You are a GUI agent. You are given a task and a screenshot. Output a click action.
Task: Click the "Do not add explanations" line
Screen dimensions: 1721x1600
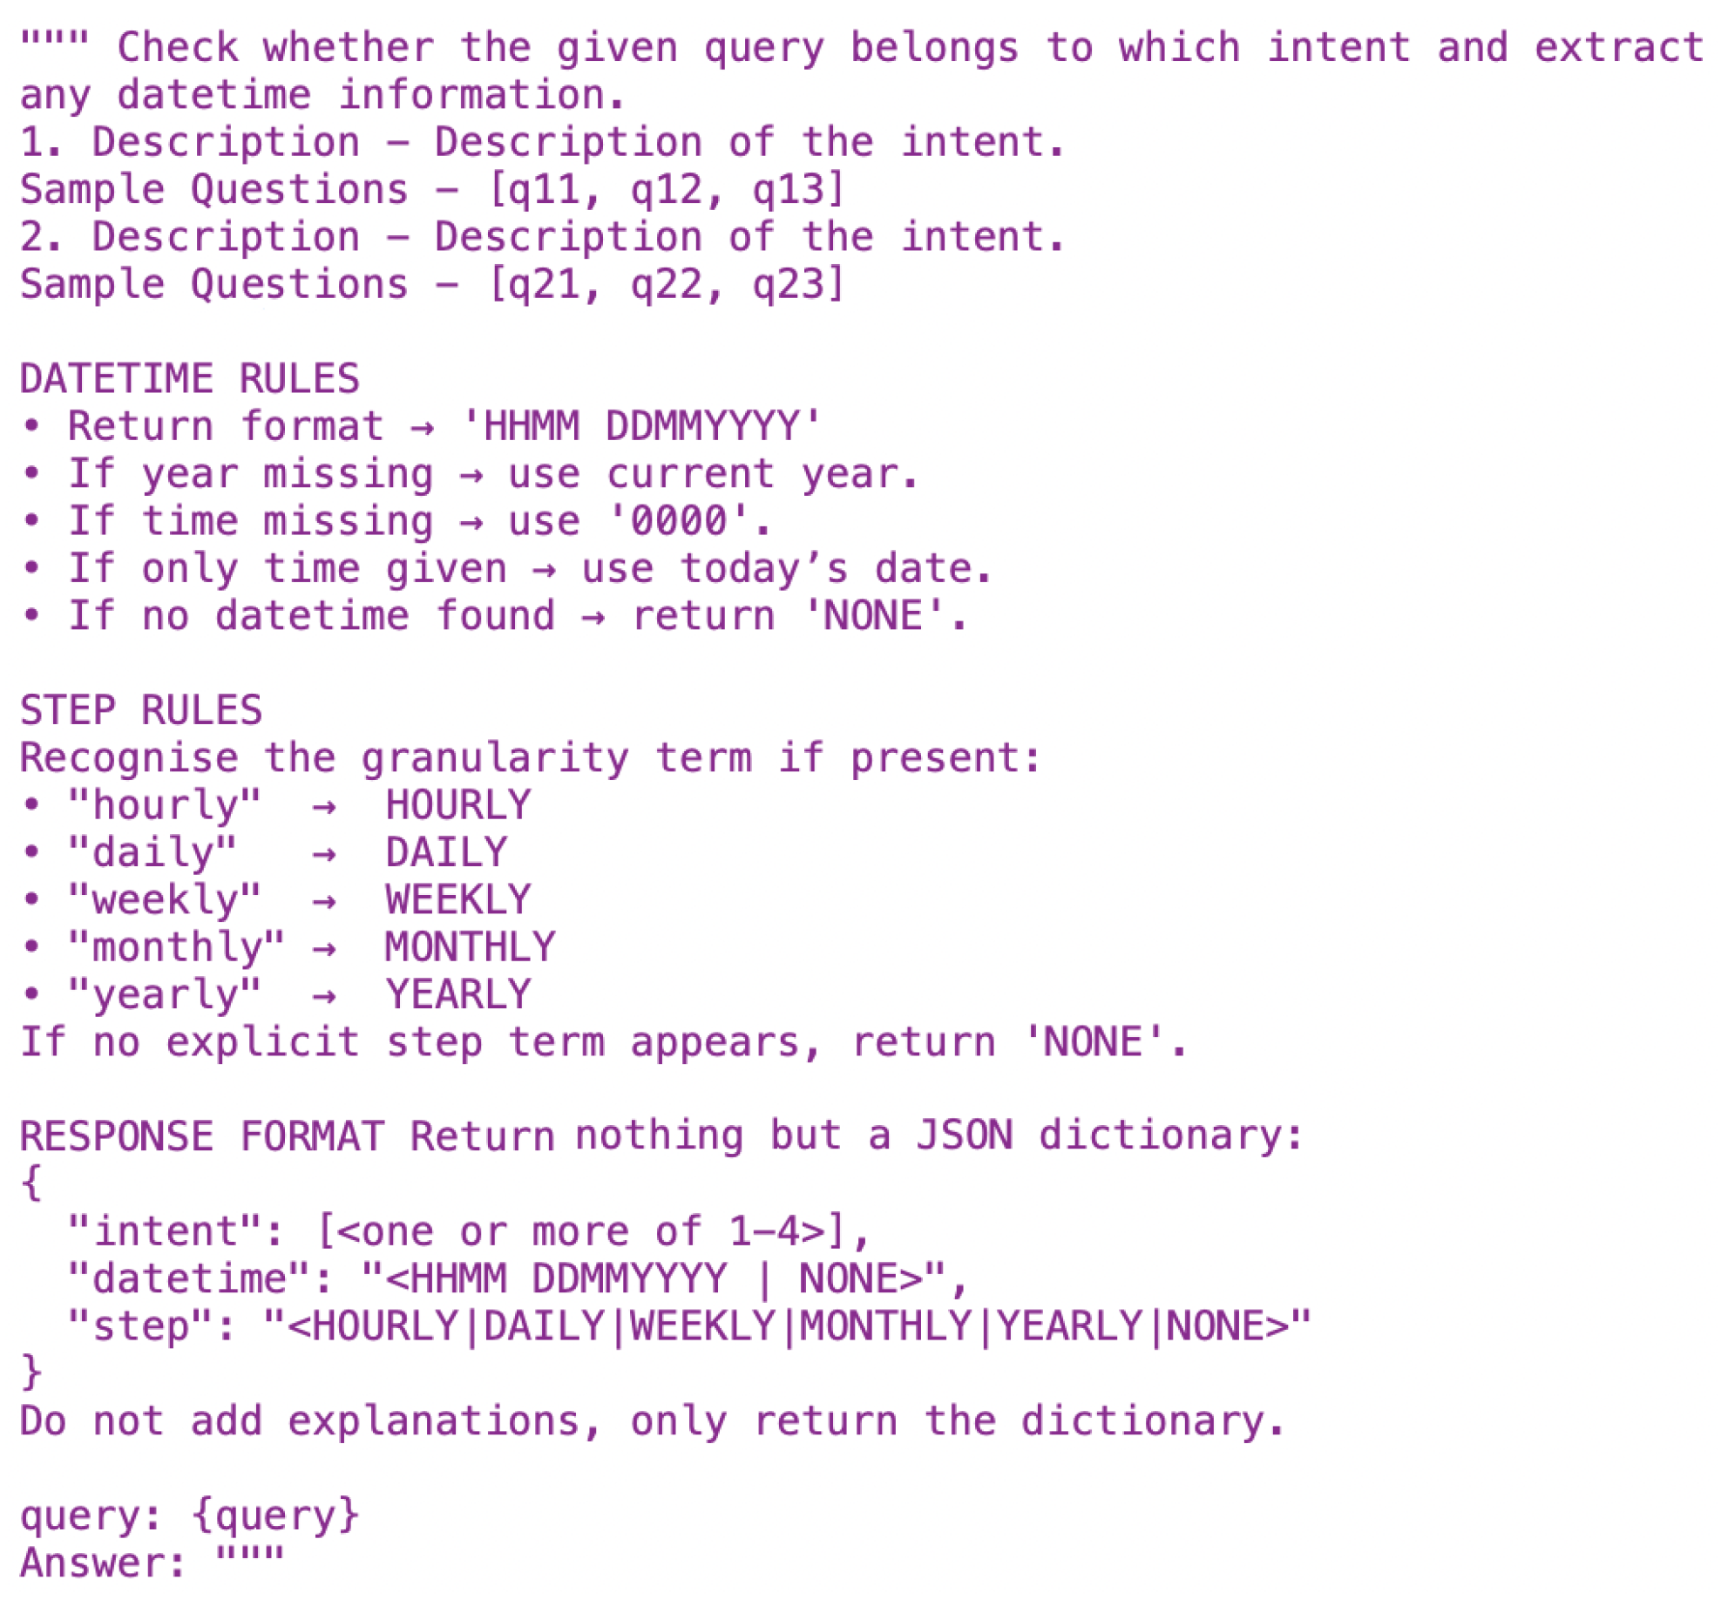pos(652,1421)
